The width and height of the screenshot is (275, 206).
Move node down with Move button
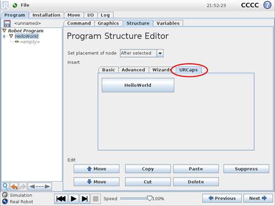pyautogui.click(x=96, y=182)
